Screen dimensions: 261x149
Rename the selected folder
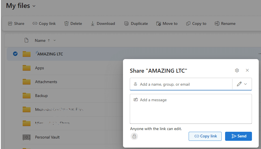[x=225, y=24]
